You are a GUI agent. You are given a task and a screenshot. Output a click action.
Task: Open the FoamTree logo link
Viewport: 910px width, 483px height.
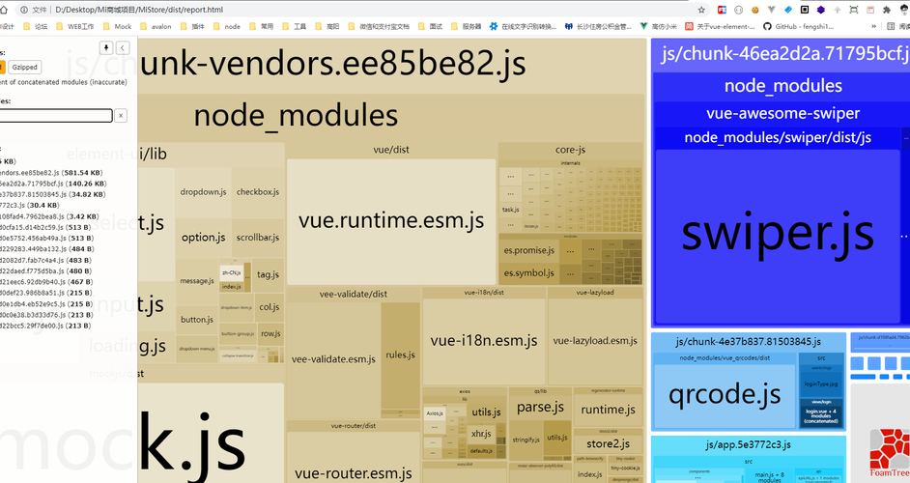point(889,453)
